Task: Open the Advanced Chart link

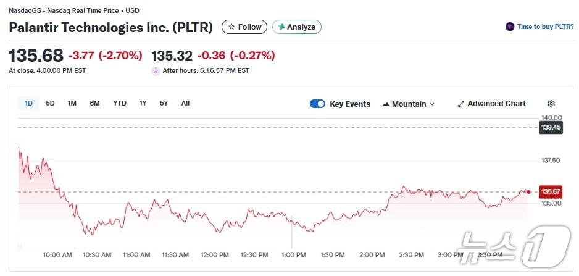Action: click(x=496, y=104)
